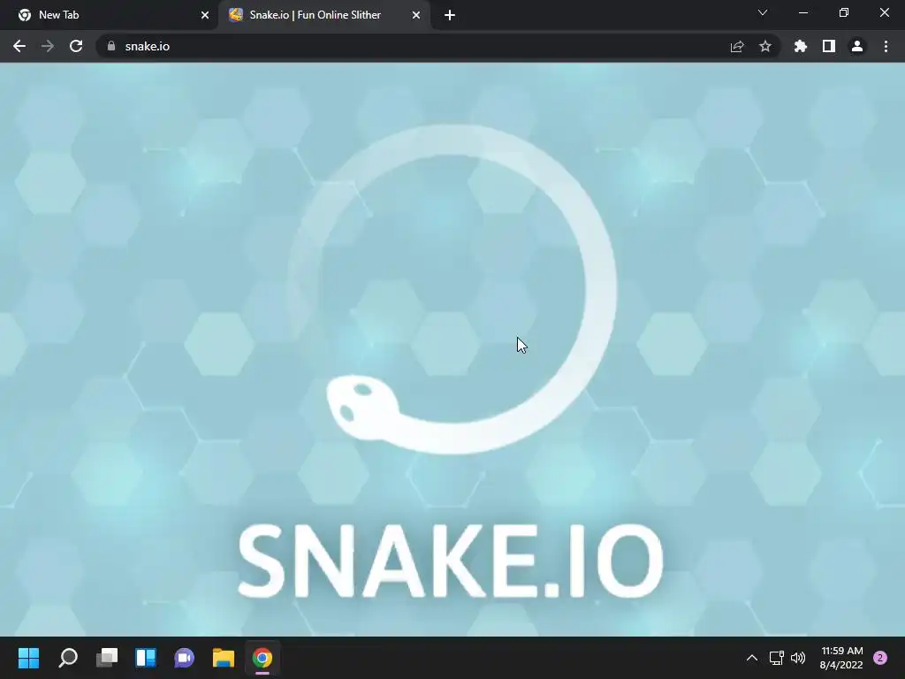
Task: Open the Chrome extensions puzzle icon
Action: (801, 46)
